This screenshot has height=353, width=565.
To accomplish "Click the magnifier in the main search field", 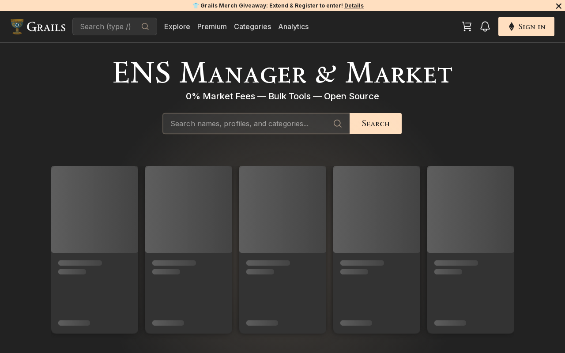I will pos(338,124).
